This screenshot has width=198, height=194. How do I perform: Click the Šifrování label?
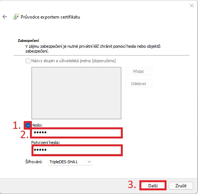pos(34,161)
